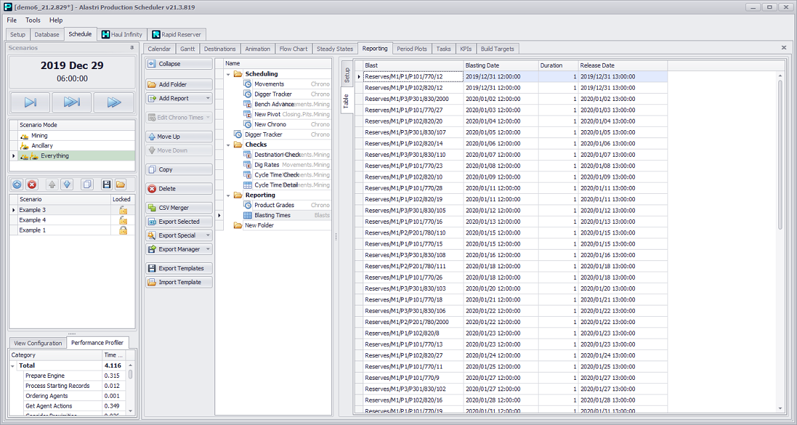
Task: Switch to the Gantt tab
Action: point(187,48)
